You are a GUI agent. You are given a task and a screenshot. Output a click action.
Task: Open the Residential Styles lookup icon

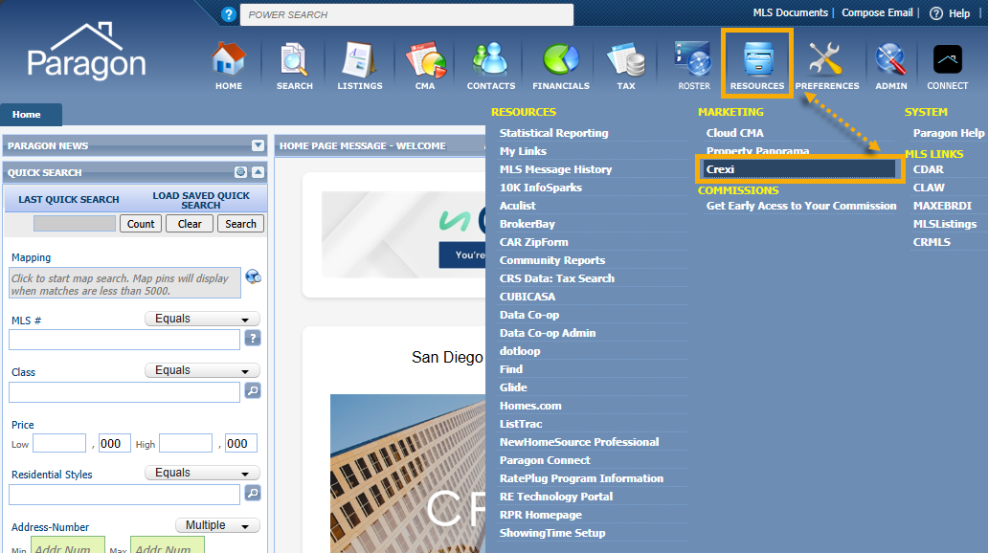pos(253,493)
